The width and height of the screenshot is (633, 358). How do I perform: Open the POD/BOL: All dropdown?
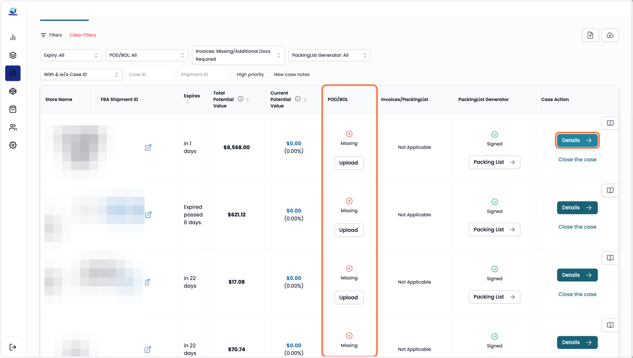147,55
